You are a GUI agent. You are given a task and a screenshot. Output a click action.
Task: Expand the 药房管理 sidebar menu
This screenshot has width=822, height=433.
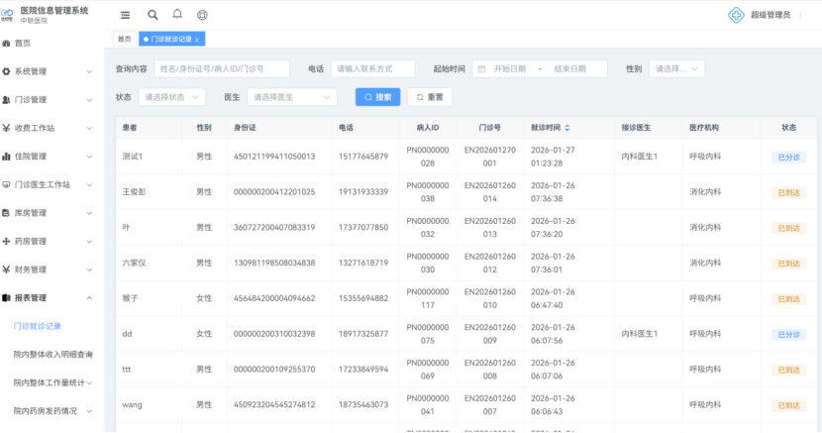pos(51,241)
